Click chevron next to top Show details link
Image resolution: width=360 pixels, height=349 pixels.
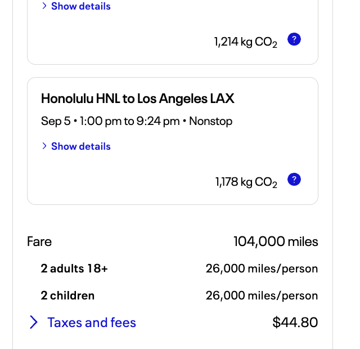pos(44,6)
